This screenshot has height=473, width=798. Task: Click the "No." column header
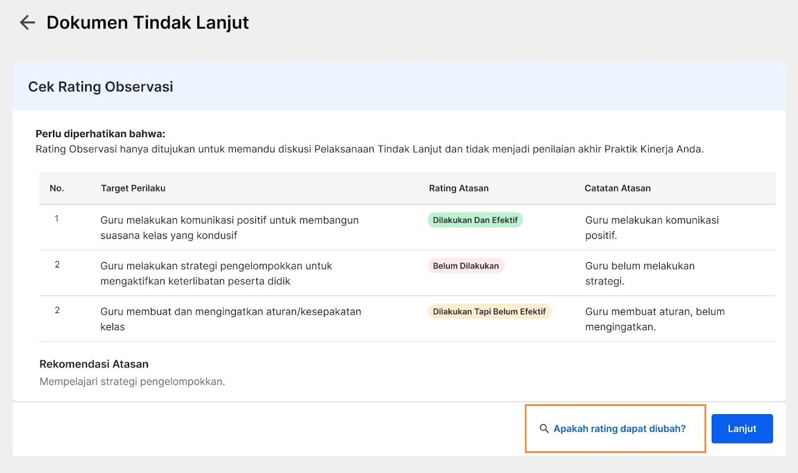coord(57,188)
